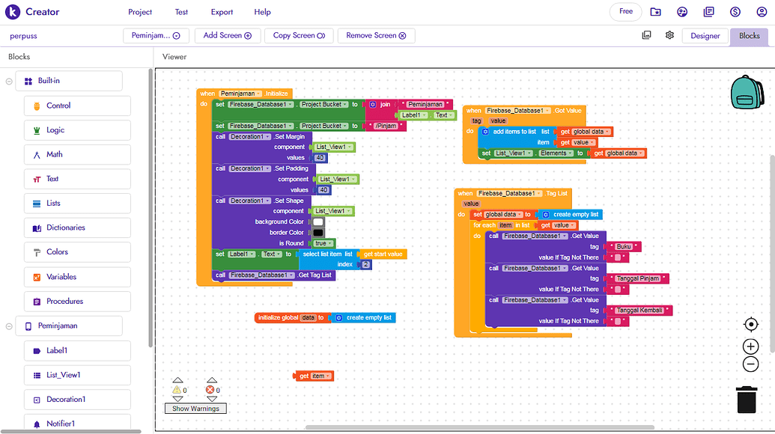
Task: Click the trash can icon
Action: 747,400
